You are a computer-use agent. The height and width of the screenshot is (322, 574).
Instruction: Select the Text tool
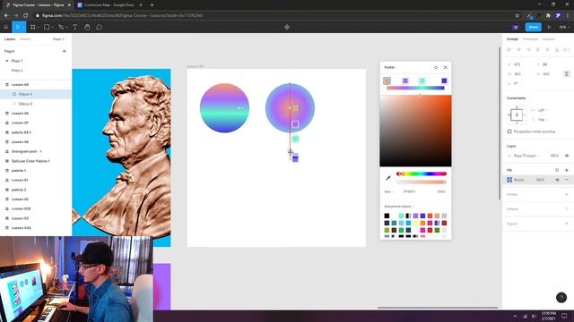tap(75, 27)
